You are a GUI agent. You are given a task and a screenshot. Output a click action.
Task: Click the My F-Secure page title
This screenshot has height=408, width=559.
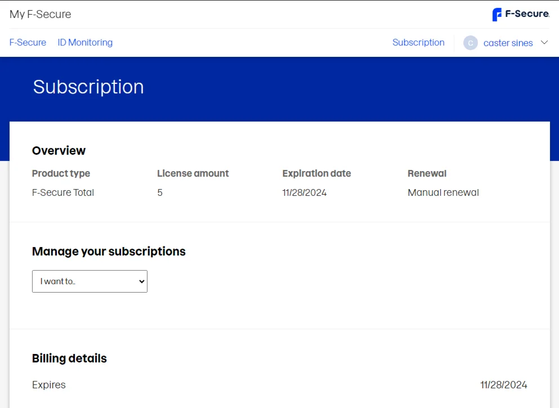pos(41,14)
